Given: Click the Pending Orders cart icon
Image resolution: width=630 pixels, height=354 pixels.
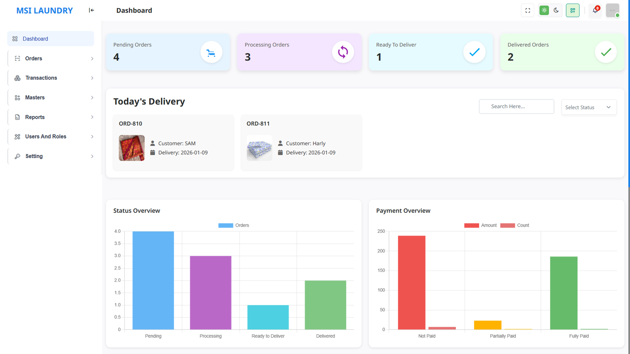Looking at the screenshot, I should point(211,52).
